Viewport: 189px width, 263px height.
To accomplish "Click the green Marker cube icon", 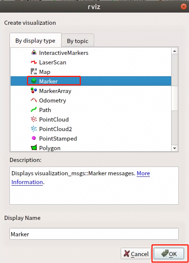I will 34,81.
